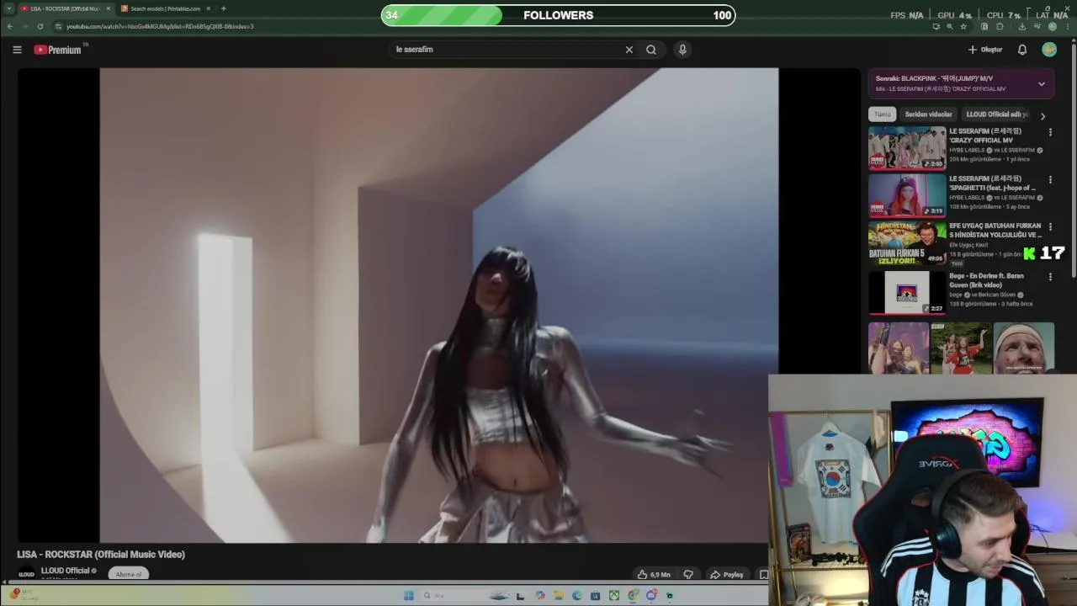Open the YouTube hamburger guide menu

click(x=17, y=50)
